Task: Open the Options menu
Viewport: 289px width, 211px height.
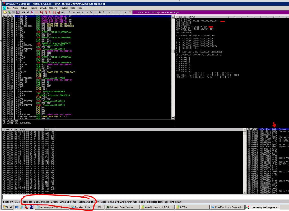Action: coord(53,8)
